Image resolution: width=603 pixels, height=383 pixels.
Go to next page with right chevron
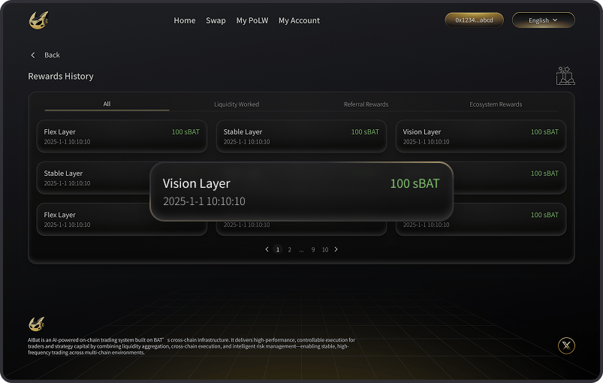point(336,249)
